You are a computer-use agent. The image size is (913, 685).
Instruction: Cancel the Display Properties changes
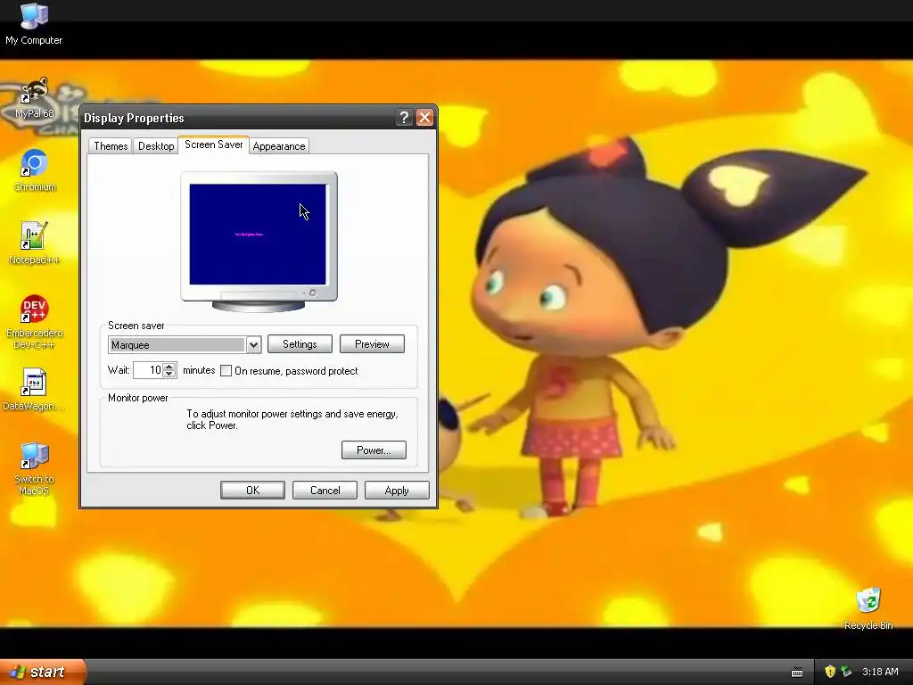325,491
